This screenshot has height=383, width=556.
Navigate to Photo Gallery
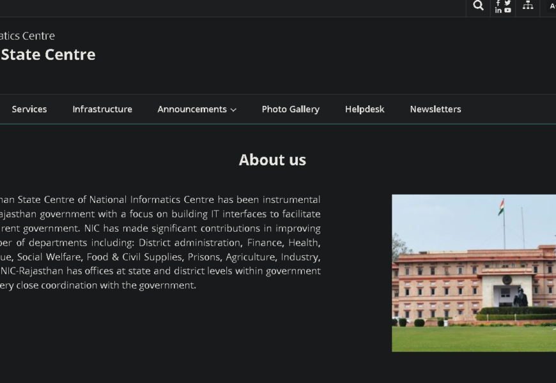click(290, 109)
